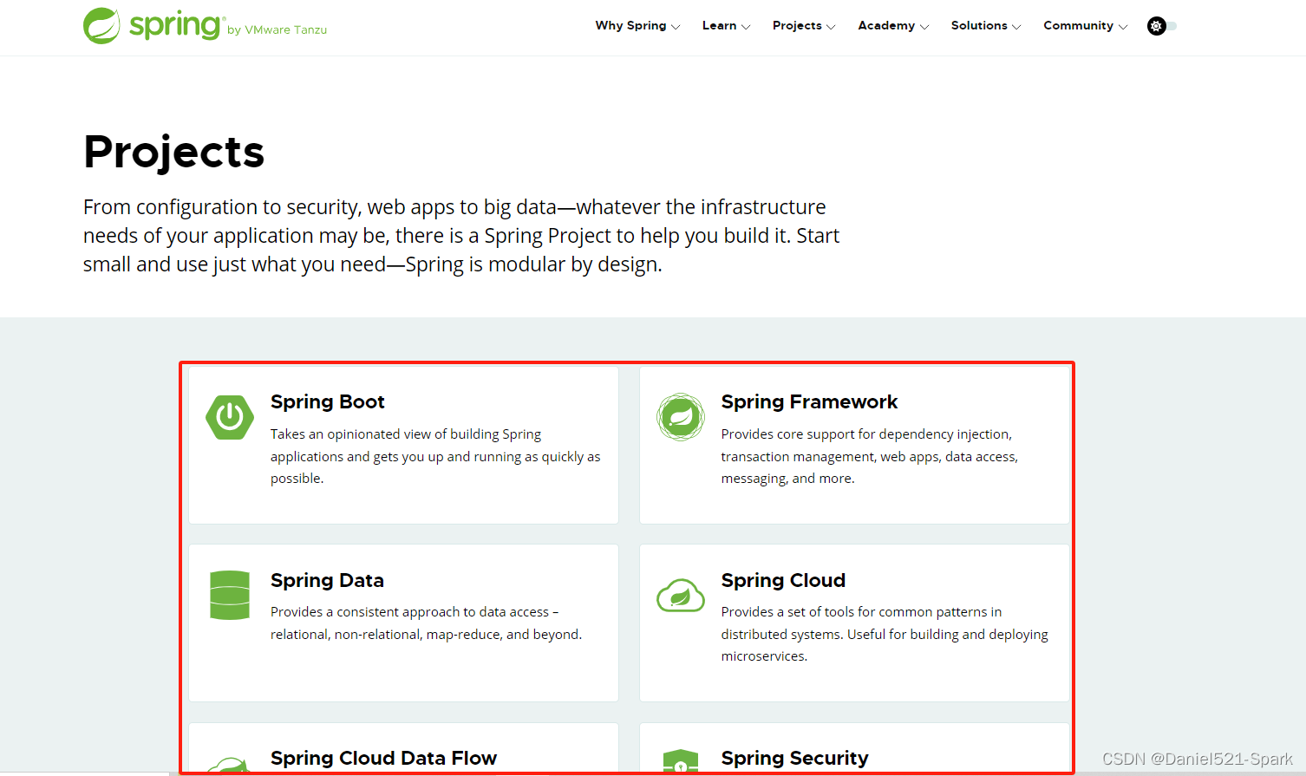Click the Spring Data database icon
Screen dimensions: 1306x776
coord(230,595)
